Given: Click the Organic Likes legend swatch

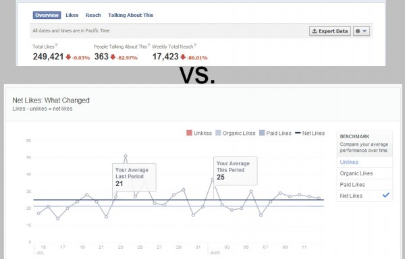Looking at the screenshot, I should (218, 133).
